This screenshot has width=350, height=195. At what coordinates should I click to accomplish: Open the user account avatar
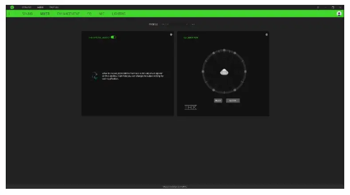339,14
